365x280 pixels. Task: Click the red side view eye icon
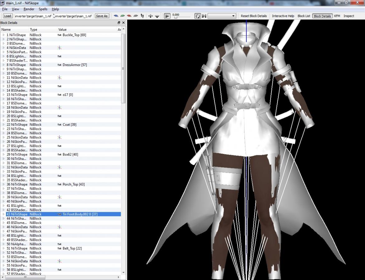[x=129, y=16]
